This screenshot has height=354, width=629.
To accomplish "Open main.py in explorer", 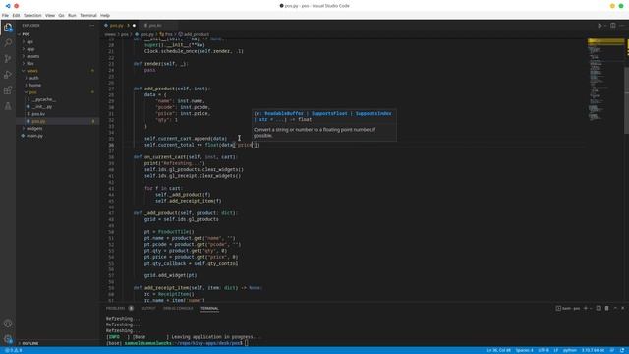I will coord(32,136).
